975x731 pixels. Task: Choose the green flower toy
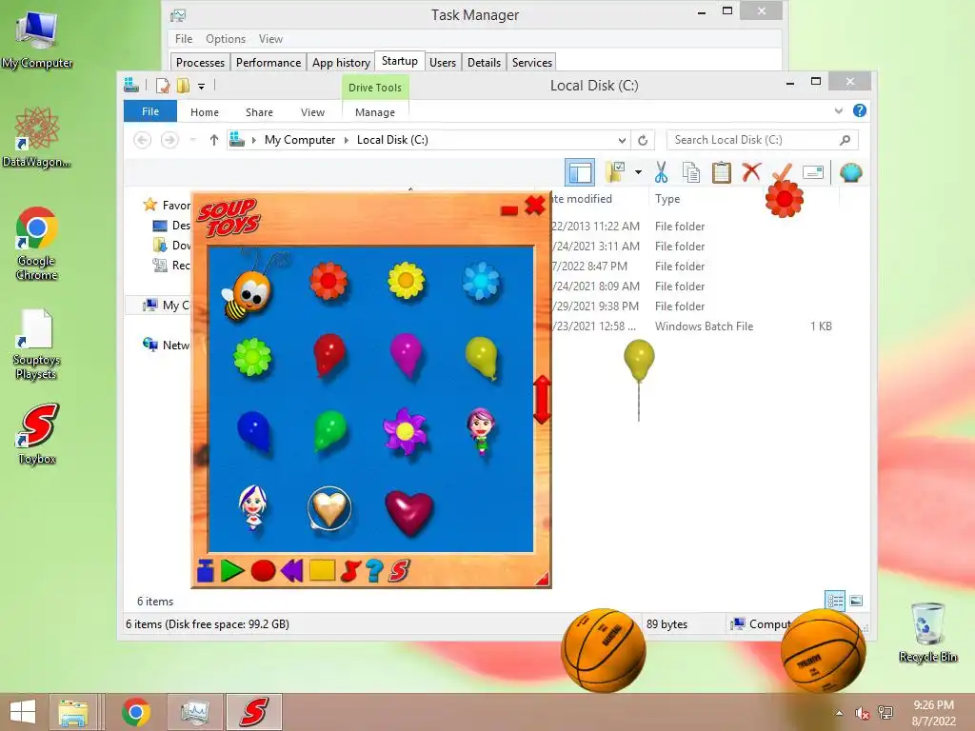252,358
